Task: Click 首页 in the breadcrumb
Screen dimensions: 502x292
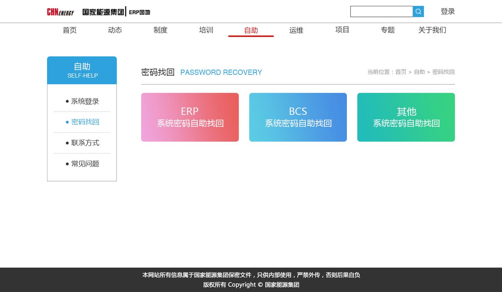Action: [x=401, y=72]
